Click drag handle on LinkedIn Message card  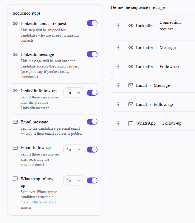pyautogui.click(x=118, y=48)
